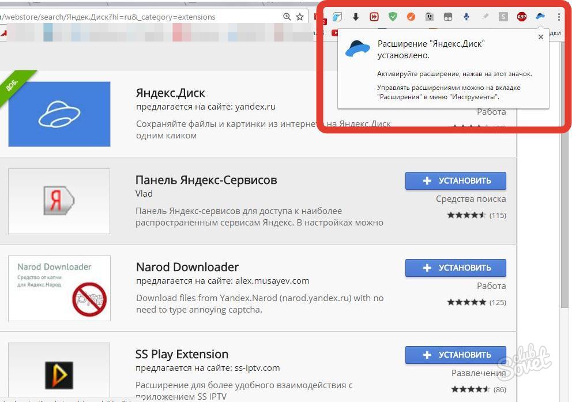Click the gray glasses-style extension icon
The image size is (572, 402).
[448, 17]
